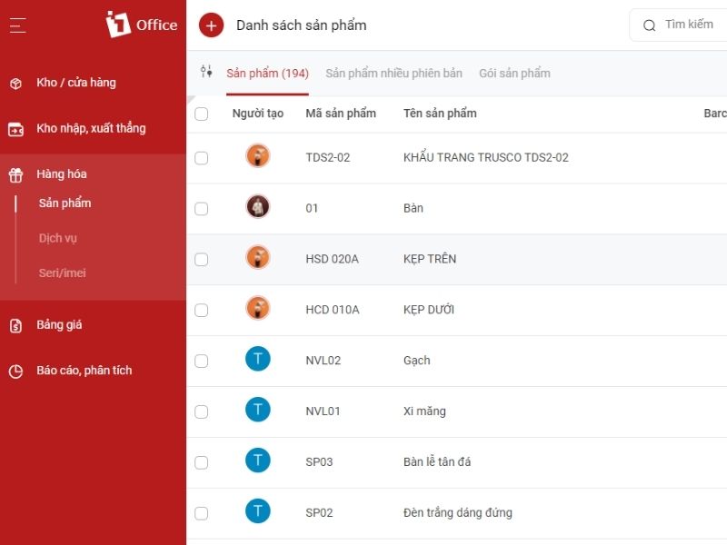727x545 pixels.
Task: Tick checkbox for product 01 Bàn
Action: tap(201, 209)
